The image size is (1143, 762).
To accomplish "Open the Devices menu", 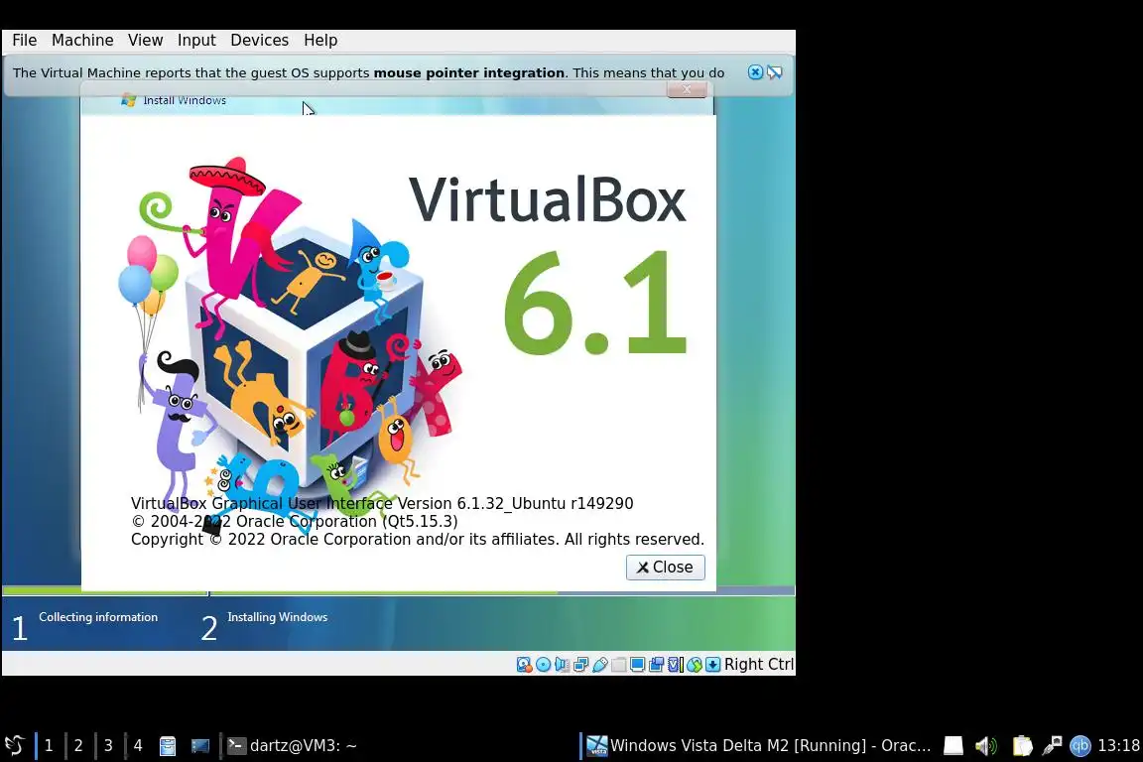I will tap(260, 40).
